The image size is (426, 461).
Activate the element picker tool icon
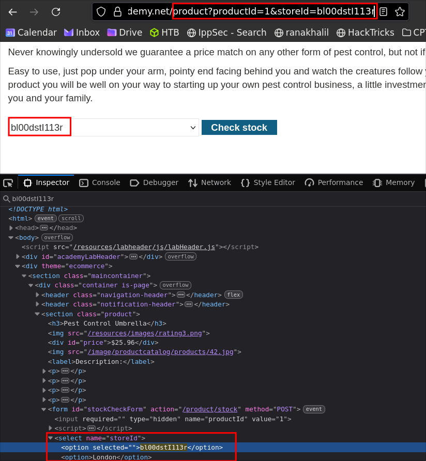click(8, 183)
